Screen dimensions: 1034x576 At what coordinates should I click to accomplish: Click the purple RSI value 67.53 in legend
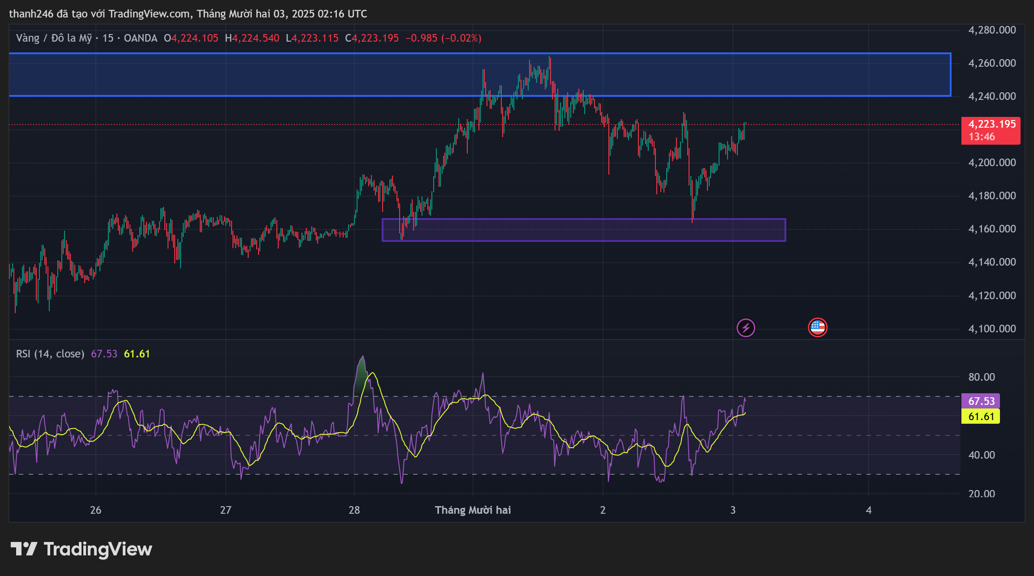(104, 354)
